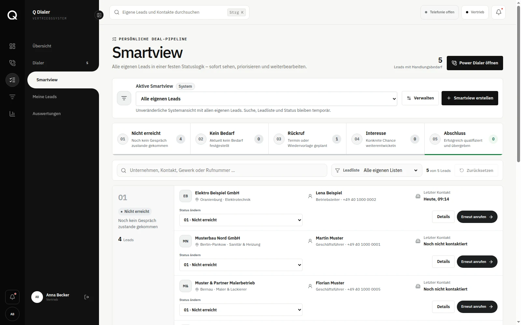Viewport: 521px width, 325px height.
Task: Open status dropdown for Muster & Partner Malerbetrieb
Action: tap(241, 310)
